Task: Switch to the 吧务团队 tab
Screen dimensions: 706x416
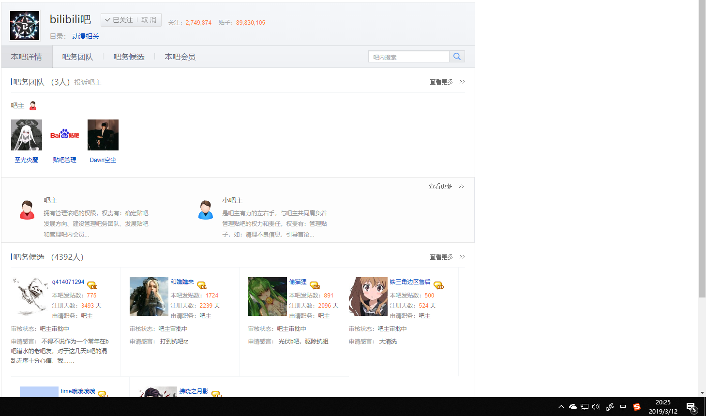Action: 77,57
